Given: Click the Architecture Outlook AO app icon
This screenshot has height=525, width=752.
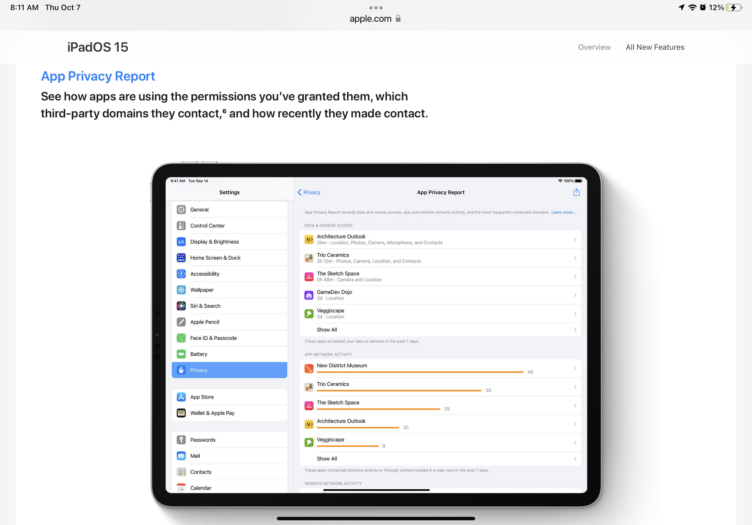Looking at the screenshot, I should [309, 239].
